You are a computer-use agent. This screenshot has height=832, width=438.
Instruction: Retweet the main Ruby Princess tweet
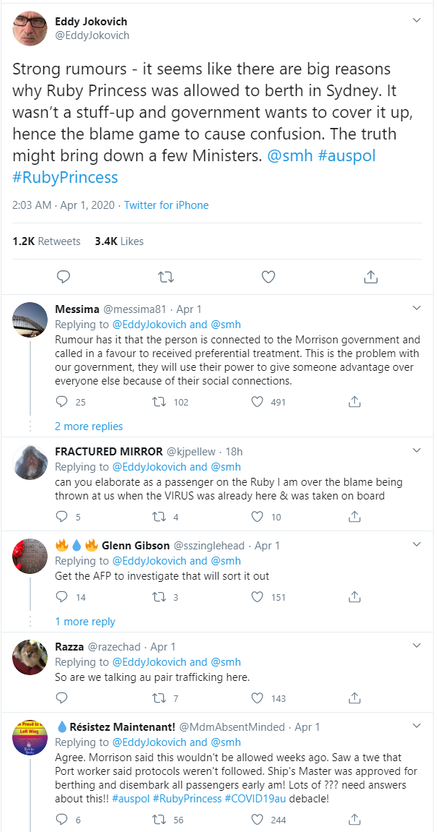click(166, 277)
